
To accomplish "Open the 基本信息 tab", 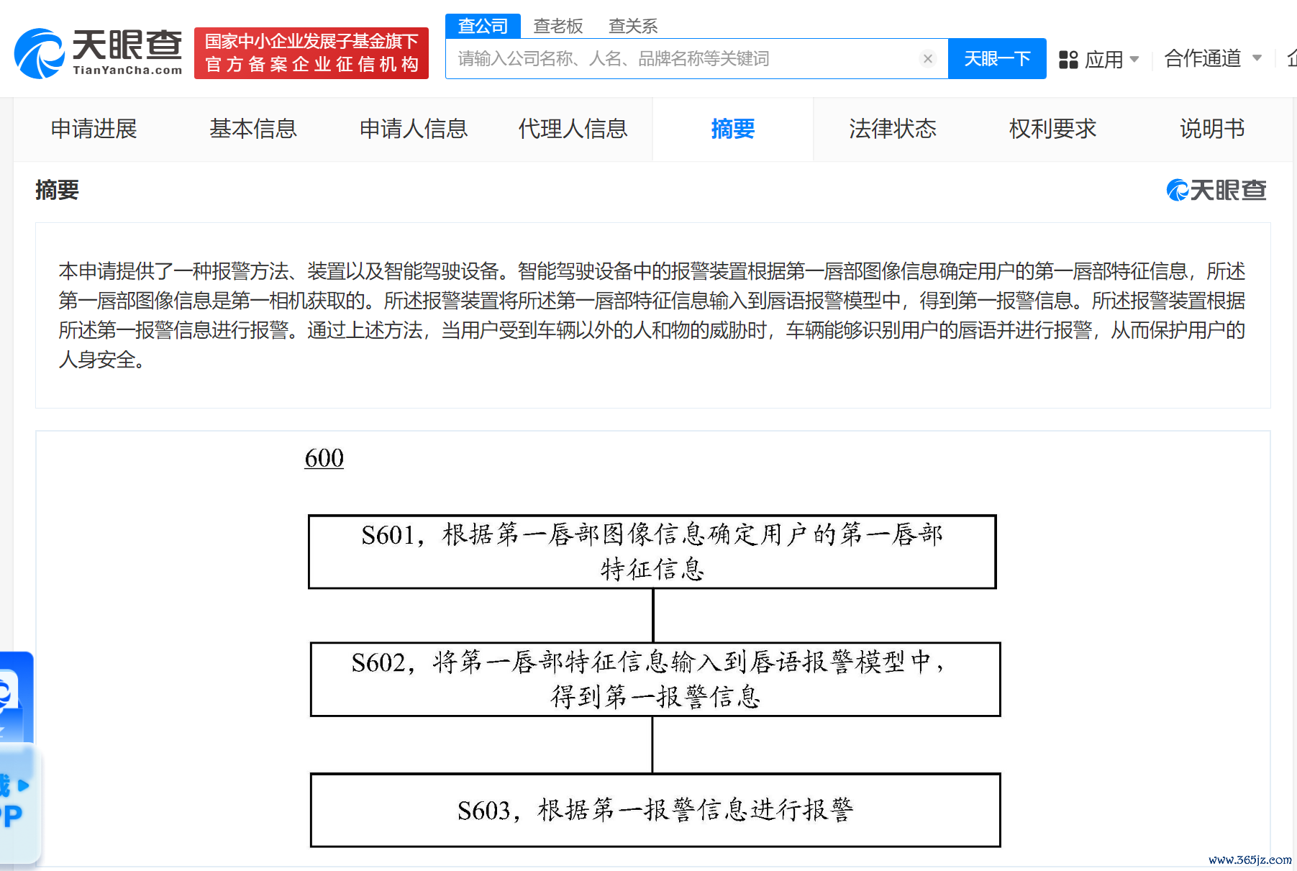I will (253, 129).
